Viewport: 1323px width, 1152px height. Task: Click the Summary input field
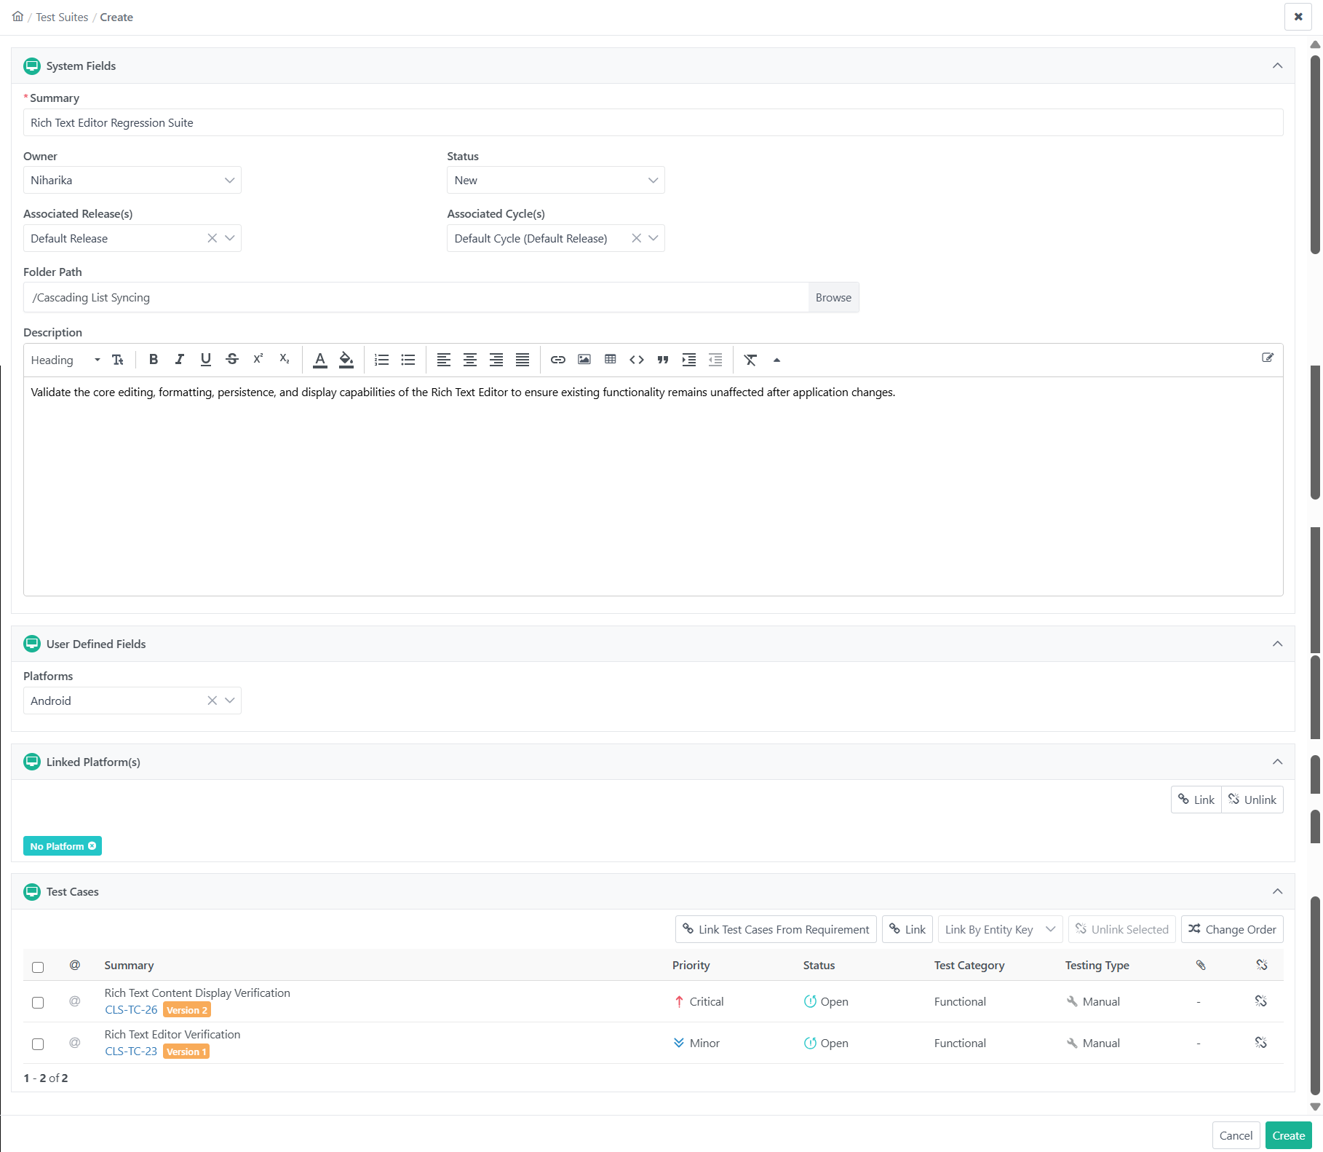coord(653,122)
